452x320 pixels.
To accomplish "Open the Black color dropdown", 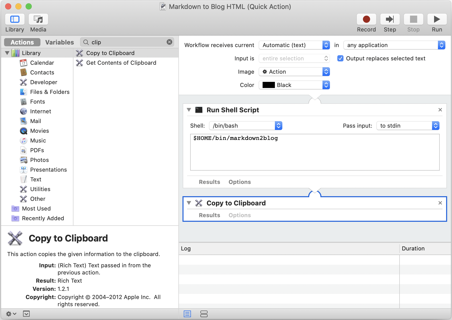I will [x=294, y=85].
